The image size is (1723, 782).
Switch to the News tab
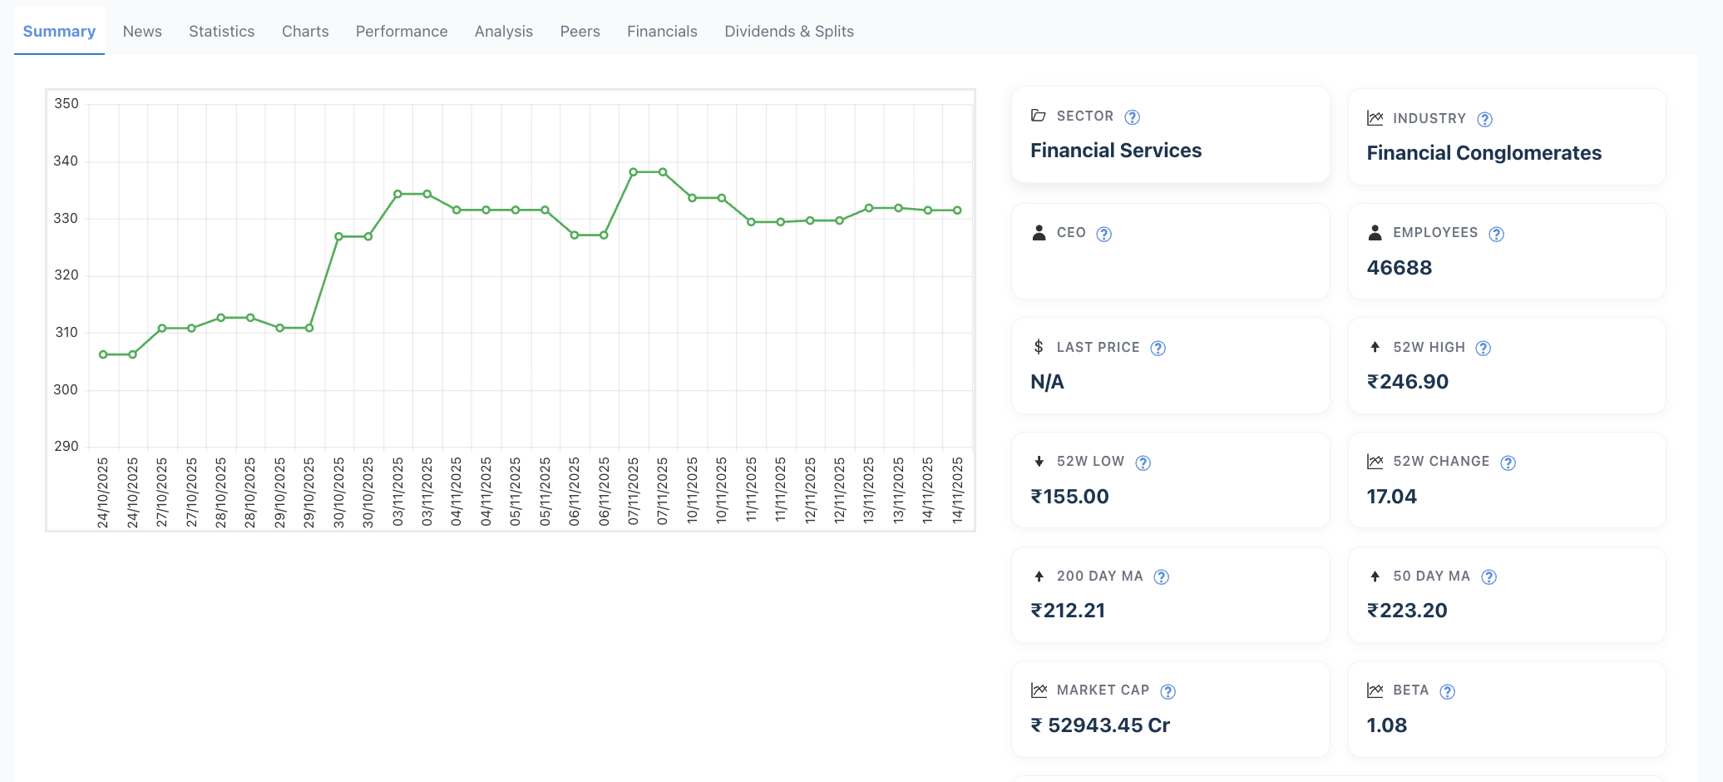click(x=142, y=32)
